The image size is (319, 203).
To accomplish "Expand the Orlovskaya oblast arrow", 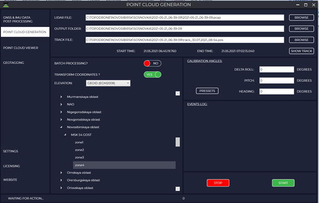I will (61, 188).
